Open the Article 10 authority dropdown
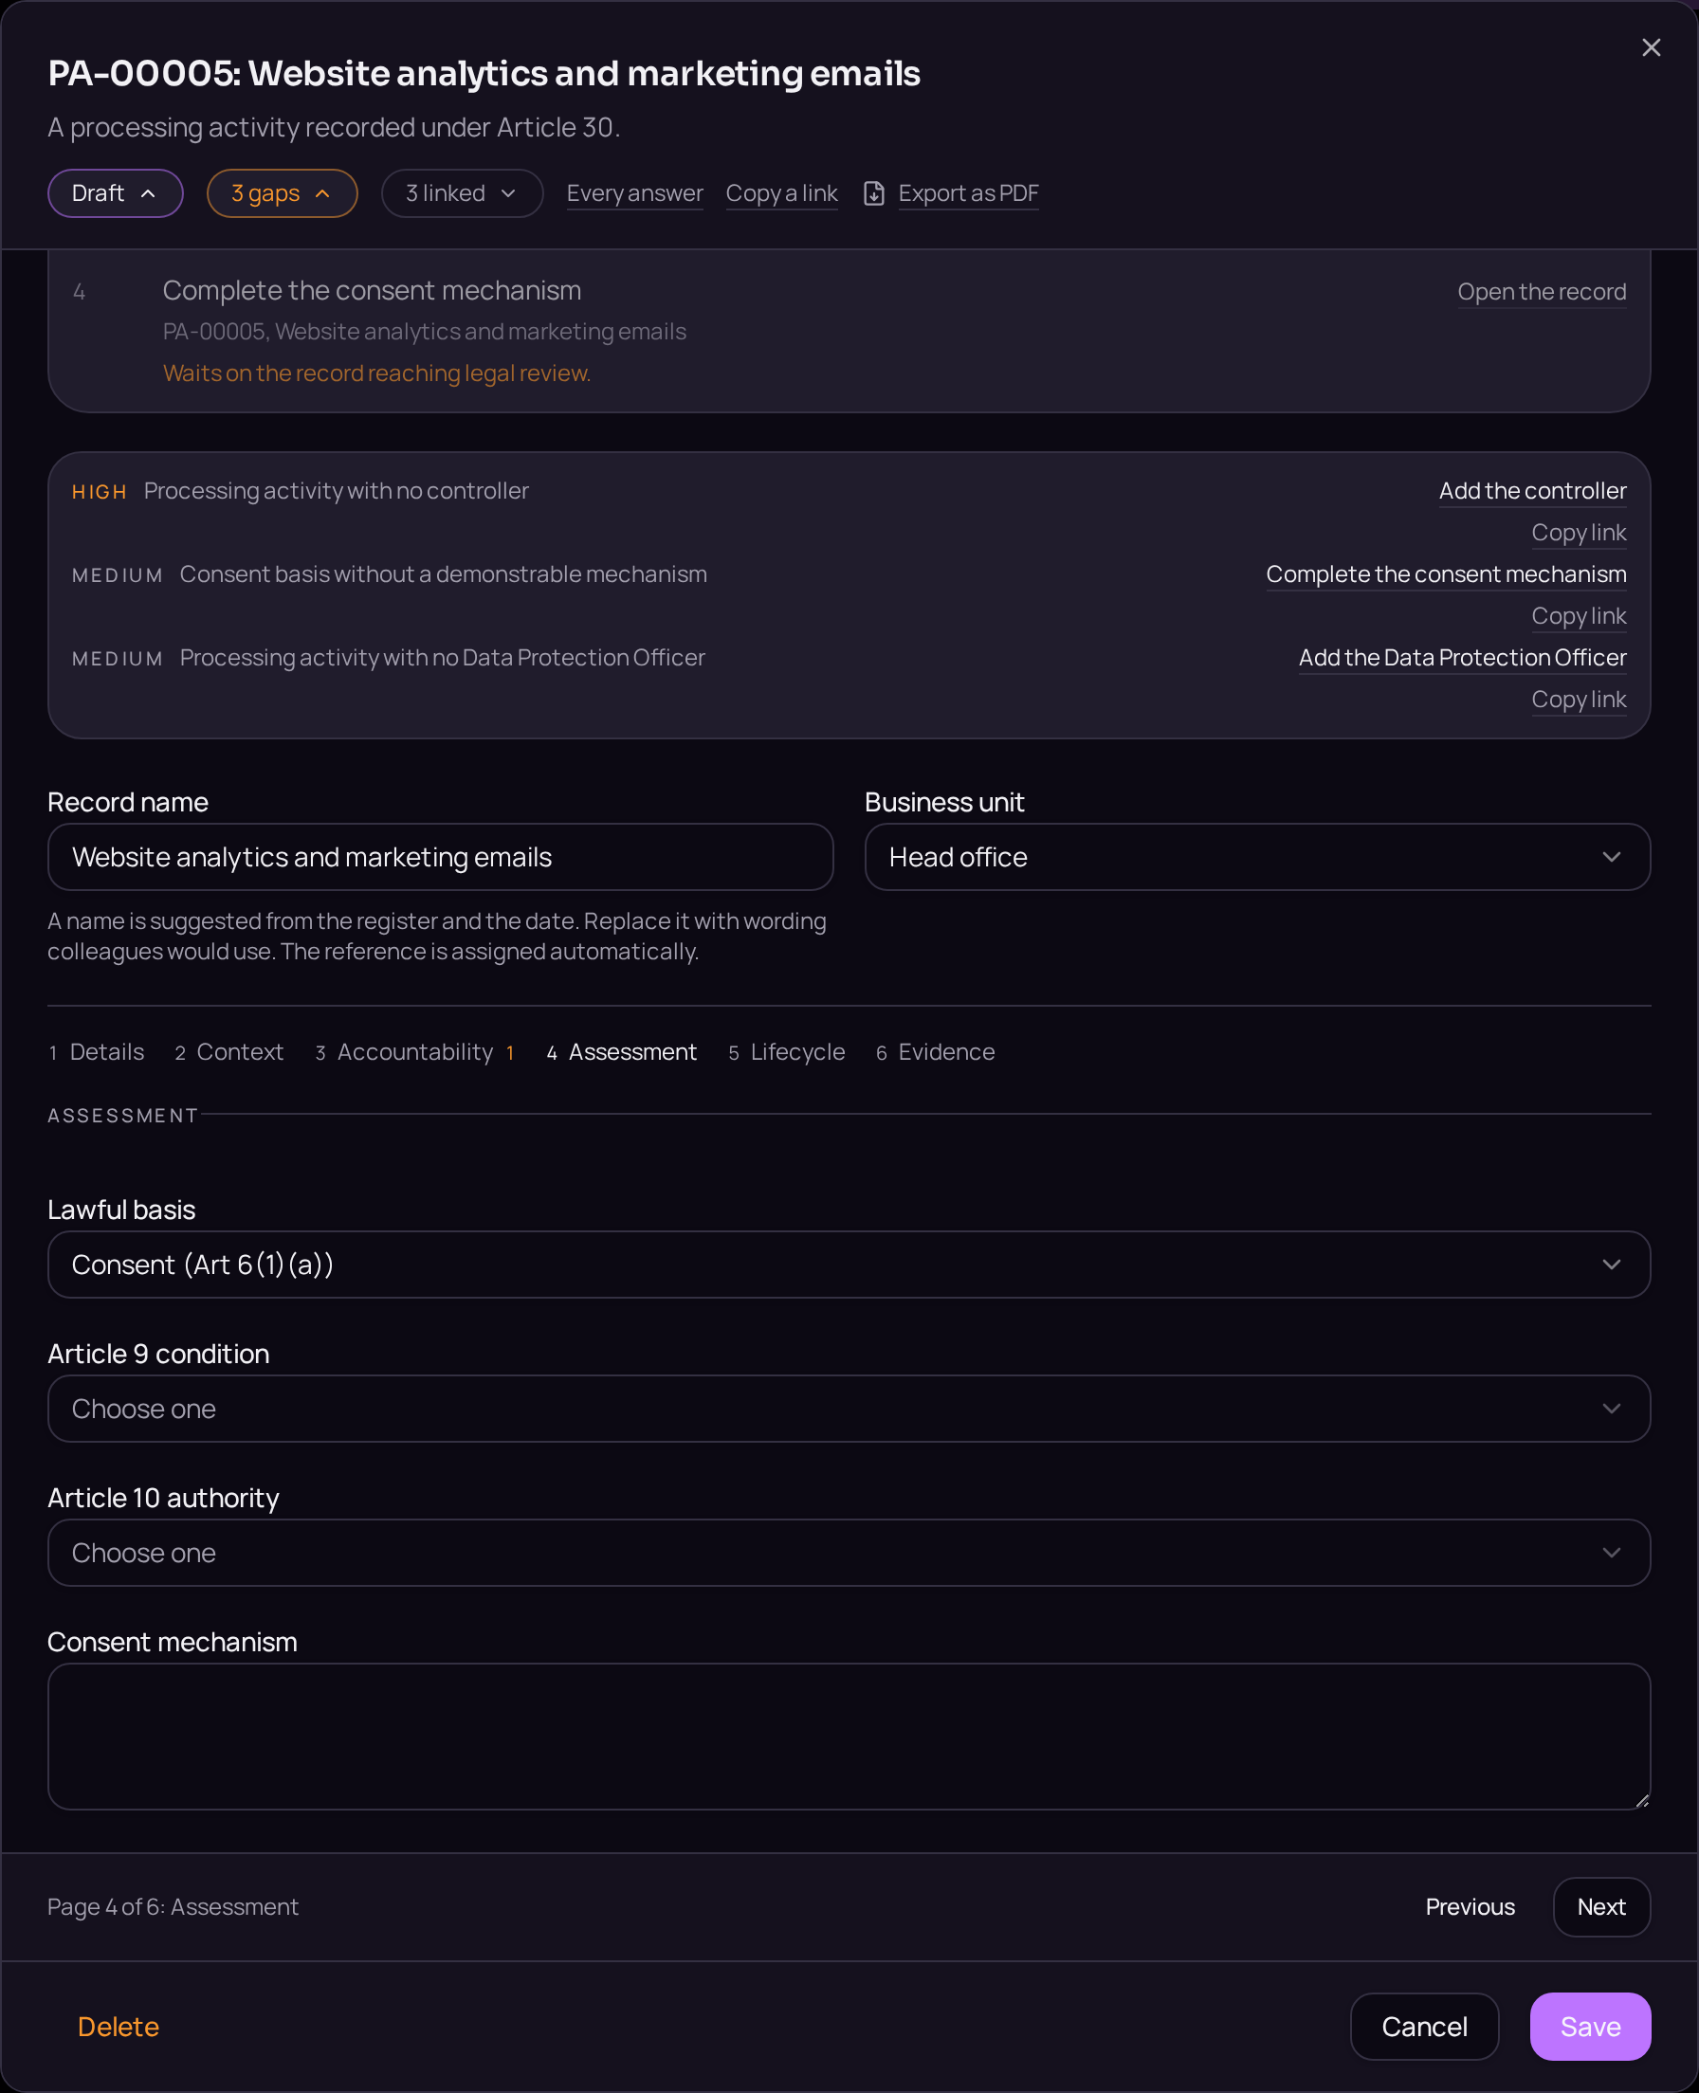1699x2093 pixels. (x=849, y=1553)
